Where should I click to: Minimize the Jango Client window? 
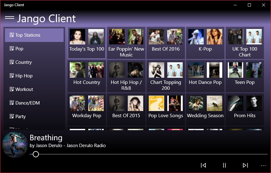[x=235, y=5]
